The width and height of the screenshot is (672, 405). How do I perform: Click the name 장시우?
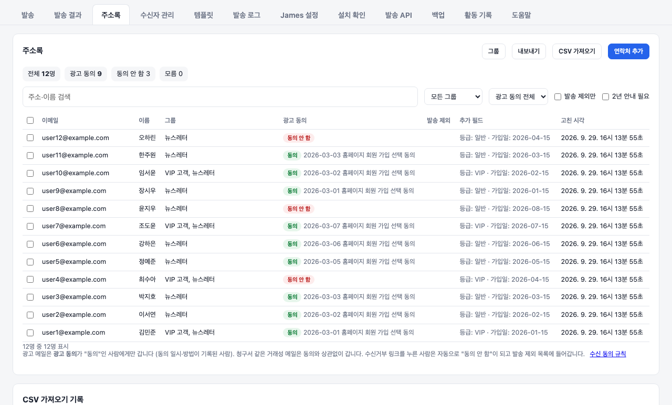148,191
